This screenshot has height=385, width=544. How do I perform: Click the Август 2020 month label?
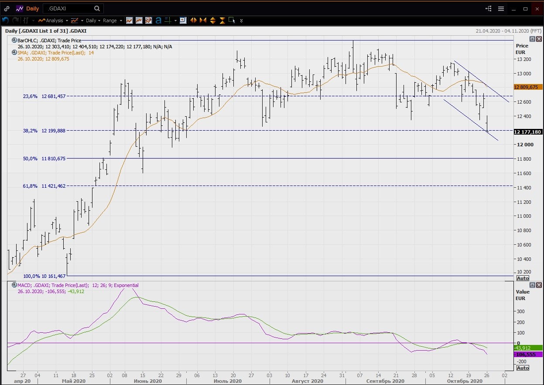pos(308,381)
